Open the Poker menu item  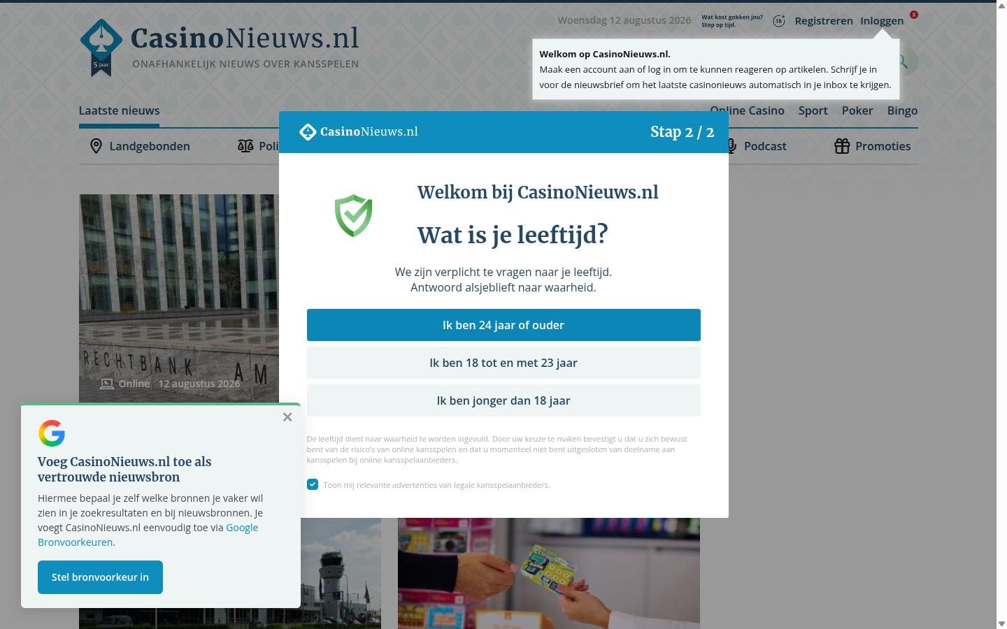tap(857, 110)
